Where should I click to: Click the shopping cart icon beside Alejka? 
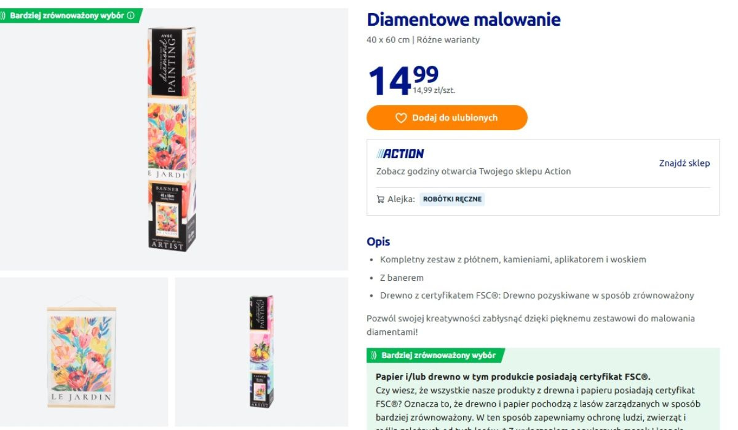(x=381, y=199)
